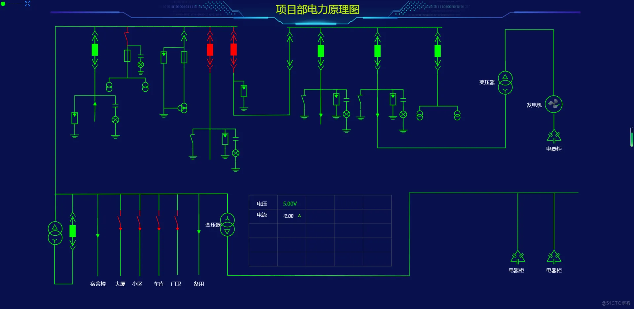The width and height of the screenshot is (634, 309).
Task: Toggle the red switch above 门卫
Action: point(177,220)
